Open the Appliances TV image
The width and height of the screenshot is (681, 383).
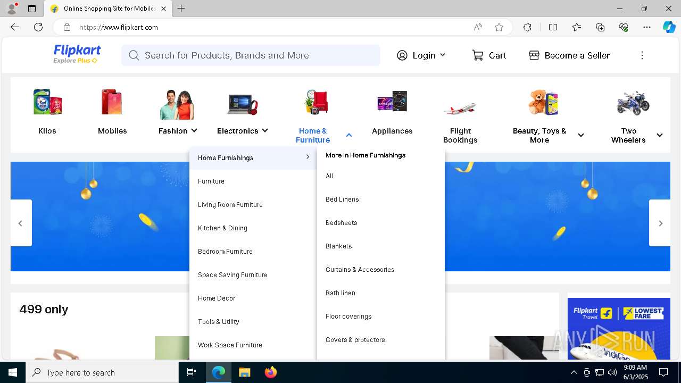392,102
